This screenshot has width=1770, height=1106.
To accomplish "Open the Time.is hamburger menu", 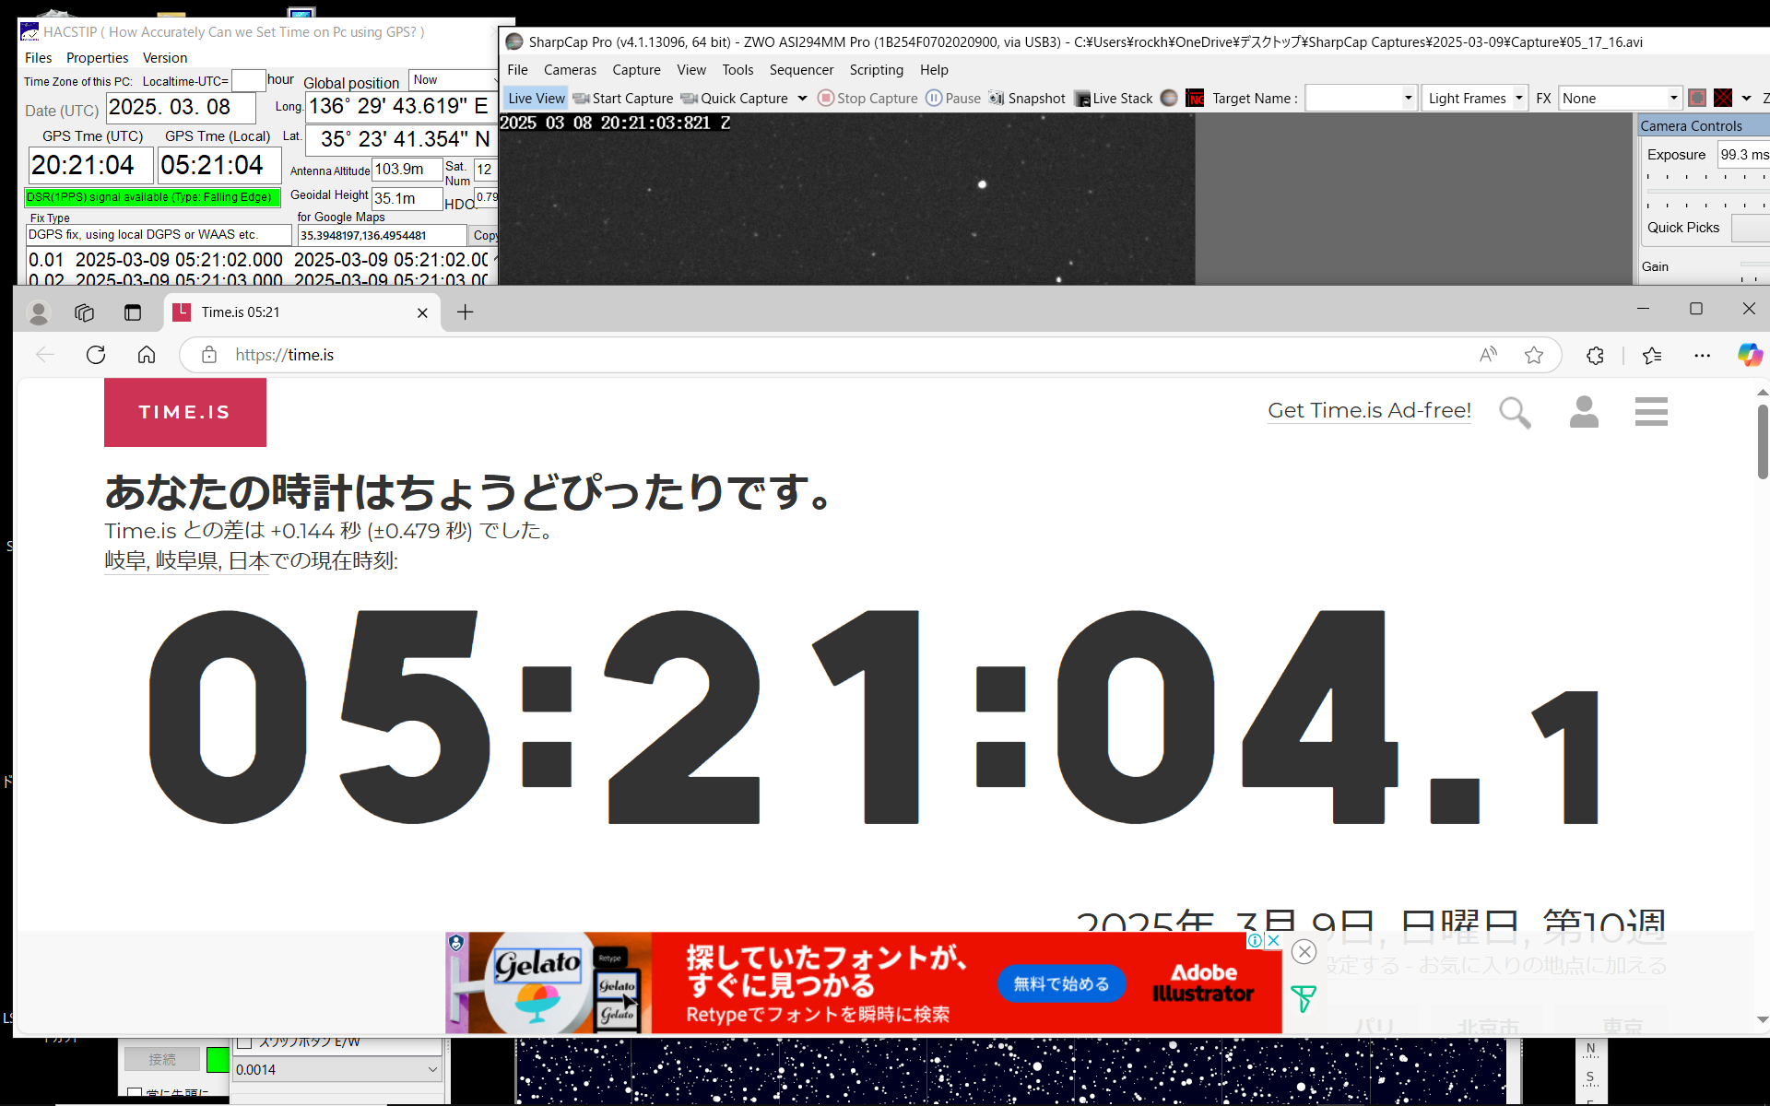I will coord(1651,411).
